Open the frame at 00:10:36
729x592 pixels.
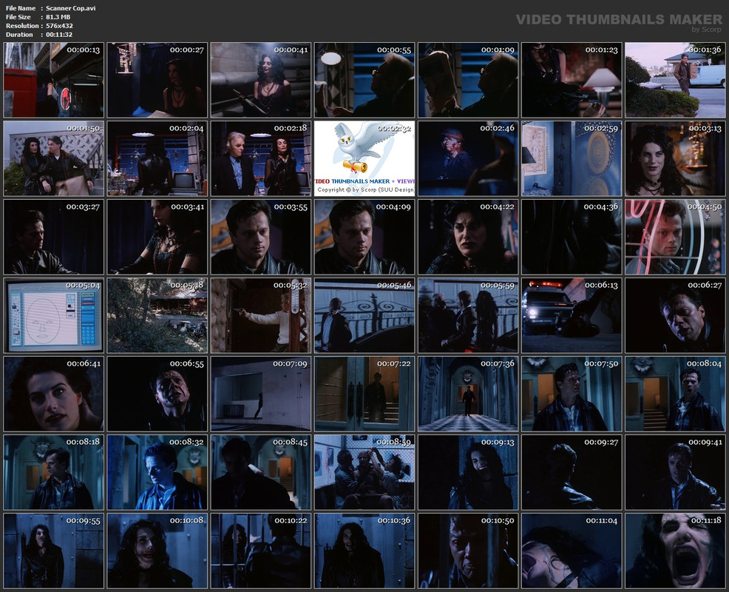[x=364, y=551]
